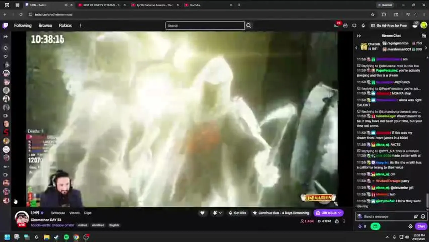
Task: Click the search magnifier button
Action: (x=248, y=26)
